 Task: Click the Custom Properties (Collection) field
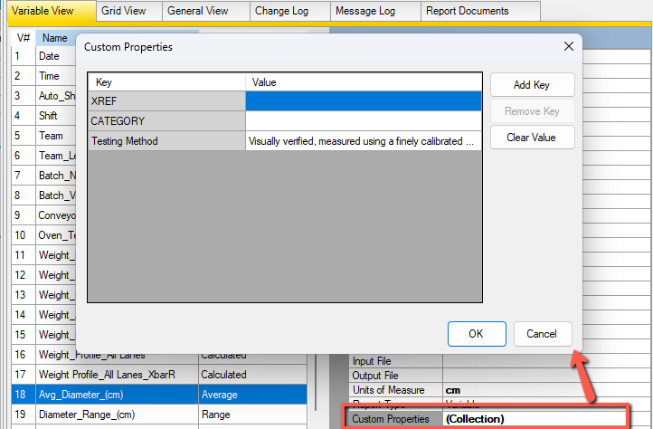point(534,419)
